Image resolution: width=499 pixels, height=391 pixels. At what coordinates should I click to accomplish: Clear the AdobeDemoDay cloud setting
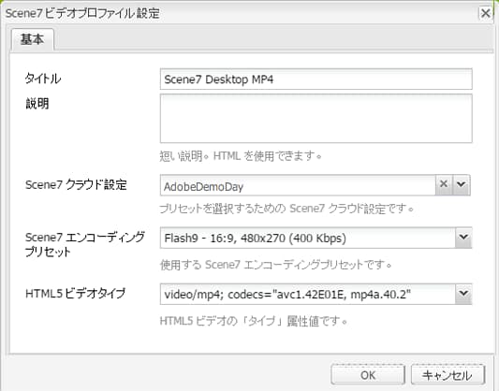(444, 183)
